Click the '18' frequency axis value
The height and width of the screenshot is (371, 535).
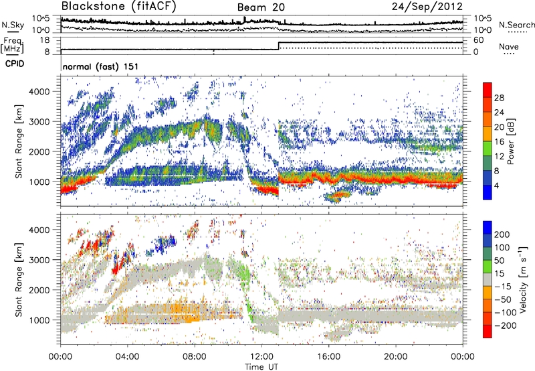(x=45, y=40)
